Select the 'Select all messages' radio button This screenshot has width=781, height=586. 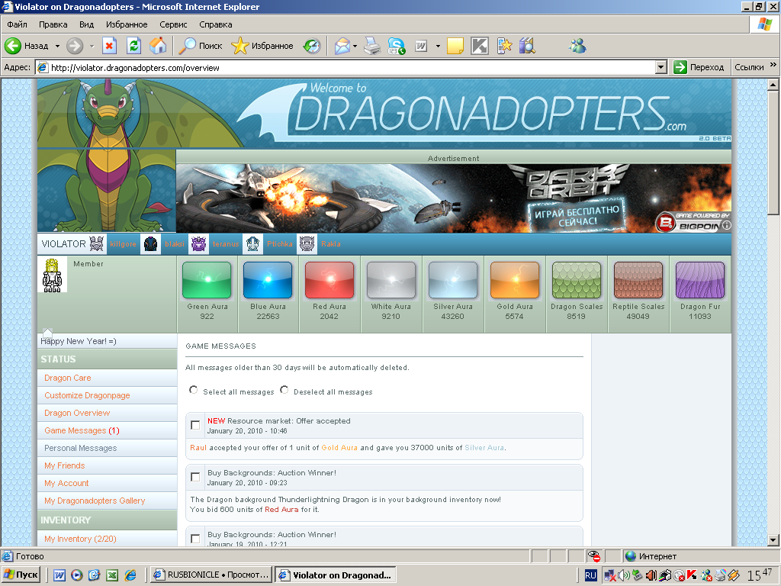[x=193, y=390]
